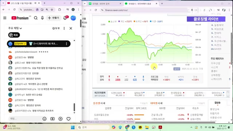Toggle the 기관 chart legend item
This screenshot has height=131, width=233.
[156, 21]
